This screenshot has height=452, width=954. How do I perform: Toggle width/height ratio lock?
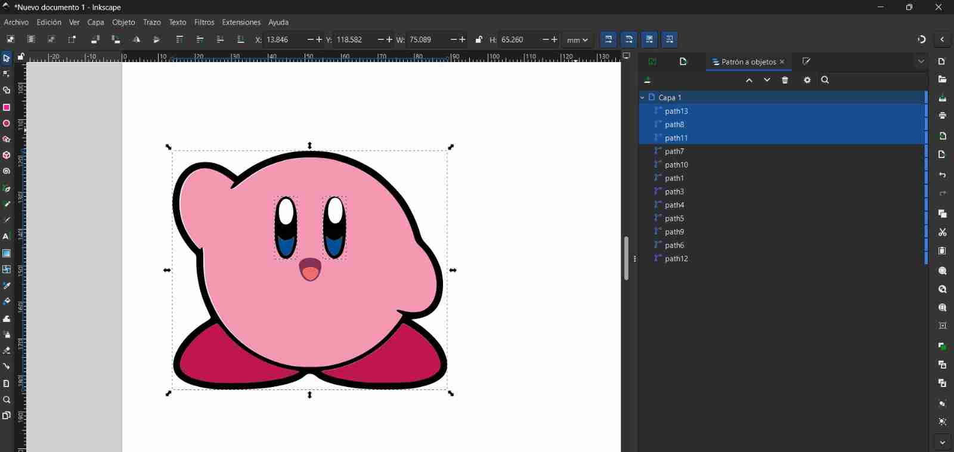pos(479,39)
